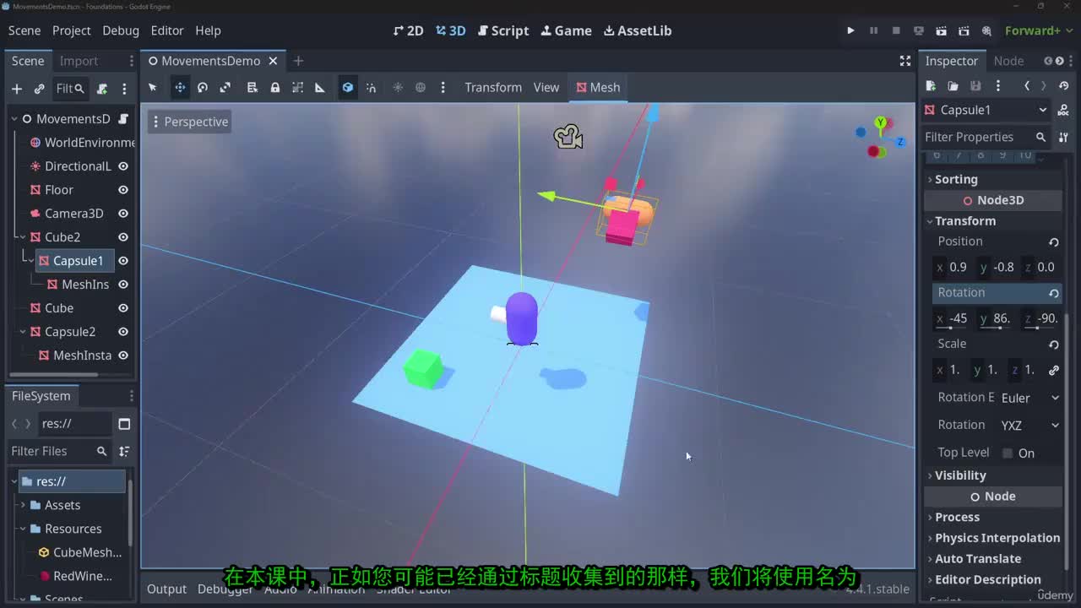Click the ruler measure tool
This screenshot has width=1081, height=608.
320,87
